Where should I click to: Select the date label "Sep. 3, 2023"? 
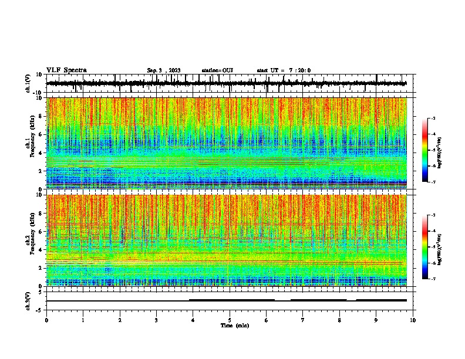(164, 70)
